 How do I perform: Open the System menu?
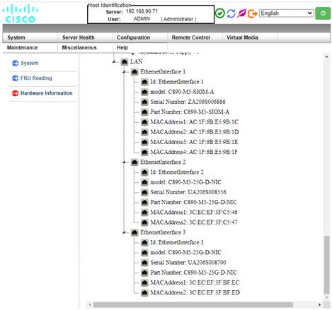pos(16,37)
